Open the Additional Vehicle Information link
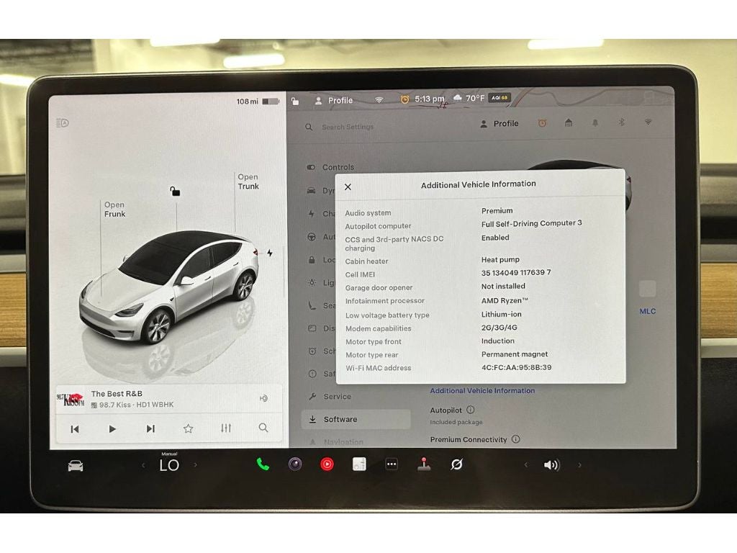 pyautogui.click(x=482, y=390)
